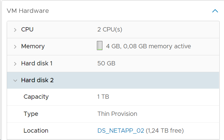Expand Hard disk 1 details
This screenshot has width=224, height=140.
(15, 64)
